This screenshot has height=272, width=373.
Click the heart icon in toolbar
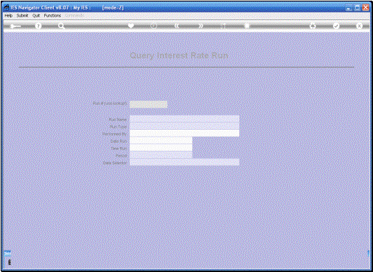pos(130,26)
